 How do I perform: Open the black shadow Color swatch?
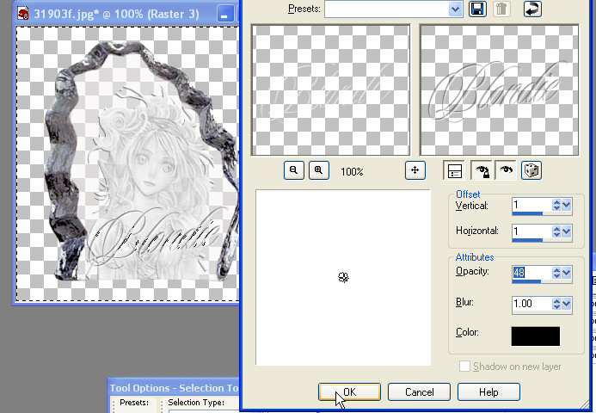coord(536,336)
